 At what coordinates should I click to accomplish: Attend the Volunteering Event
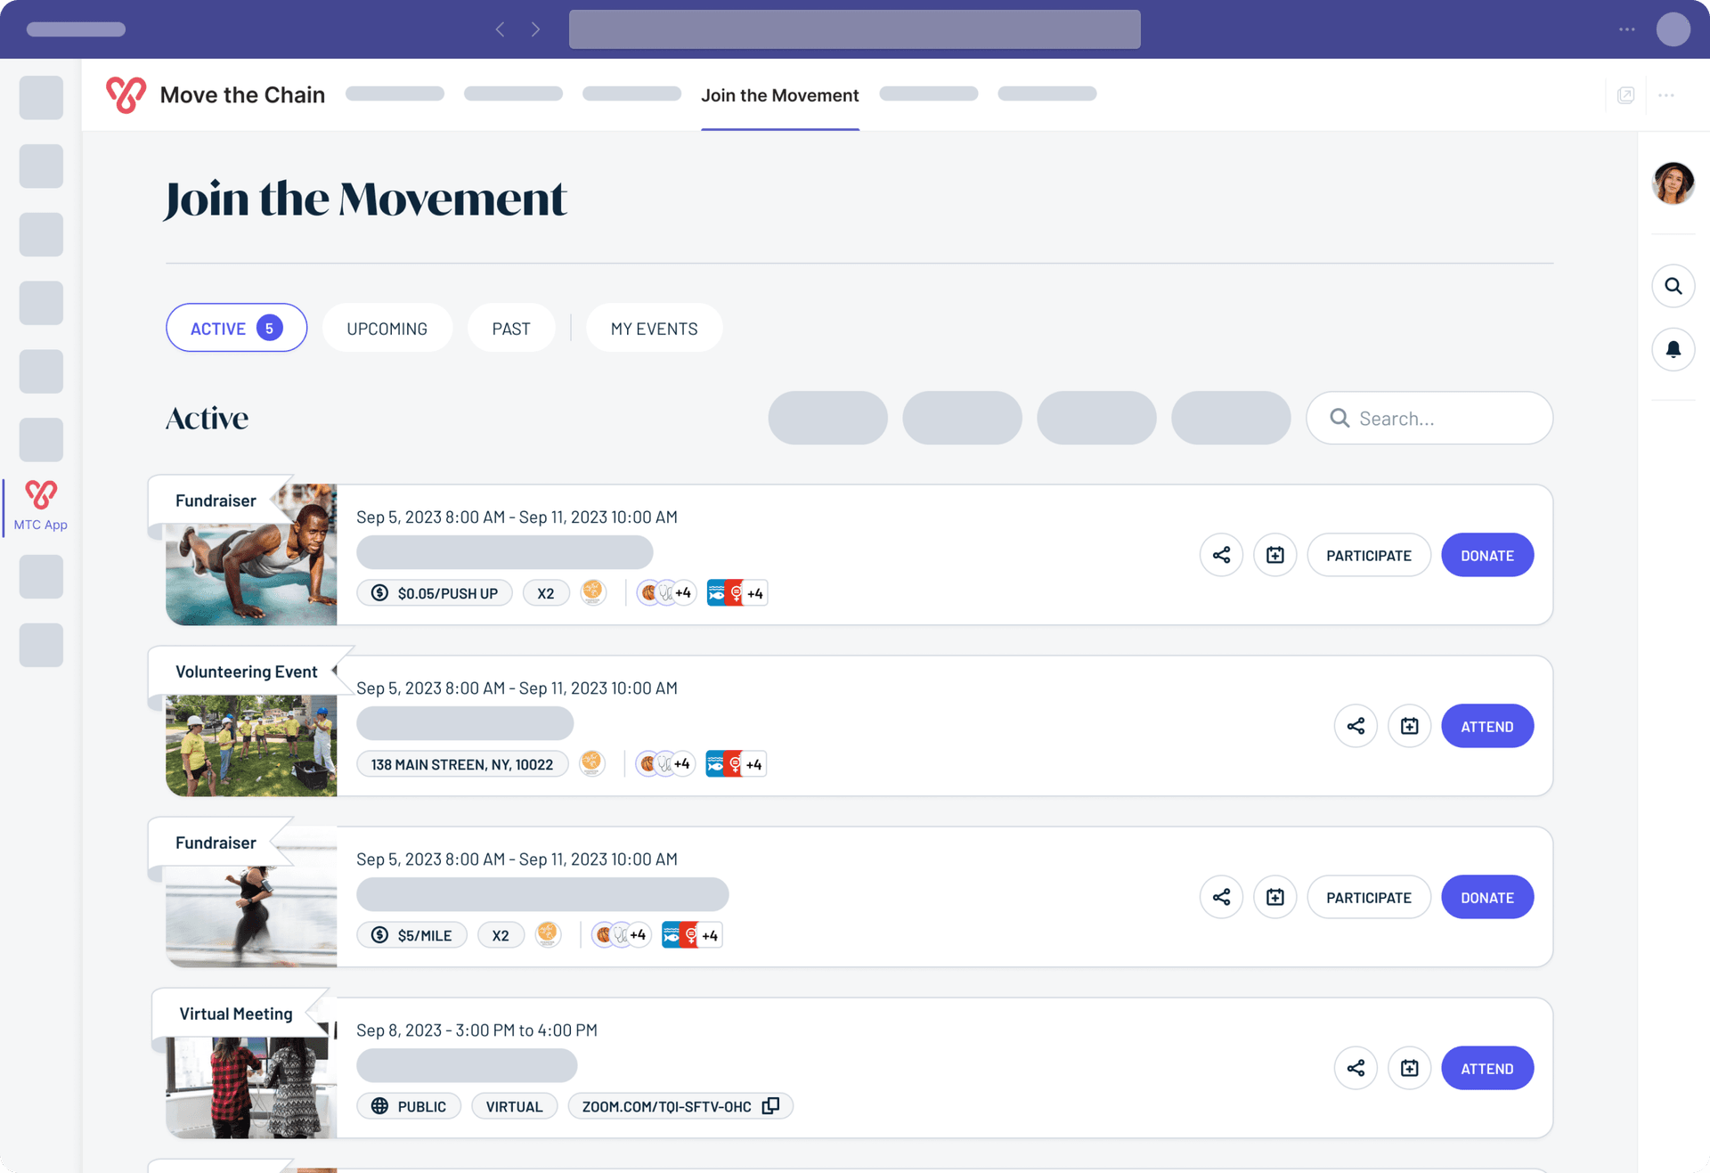1486,726
